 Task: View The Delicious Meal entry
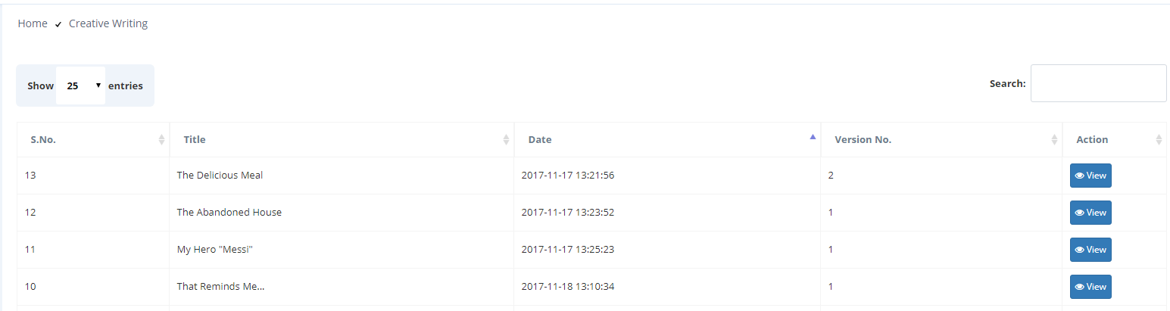pos(1090,176)
